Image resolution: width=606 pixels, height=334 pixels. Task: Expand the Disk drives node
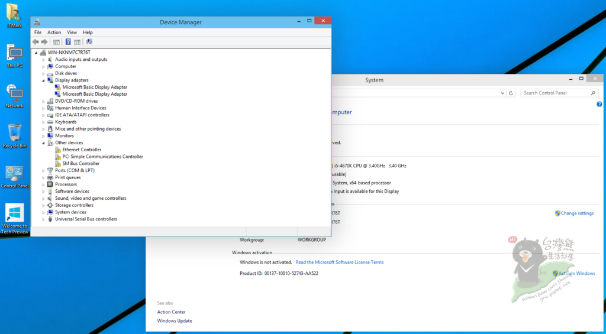tap(44, 73)
